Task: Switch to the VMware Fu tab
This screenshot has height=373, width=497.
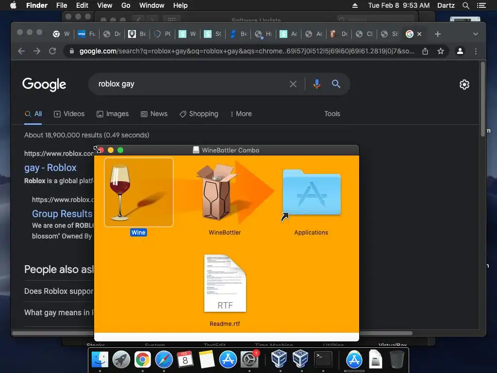Action: 86,34
